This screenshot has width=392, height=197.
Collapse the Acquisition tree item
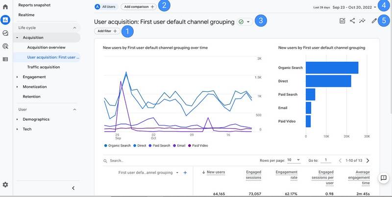(17, 38)
